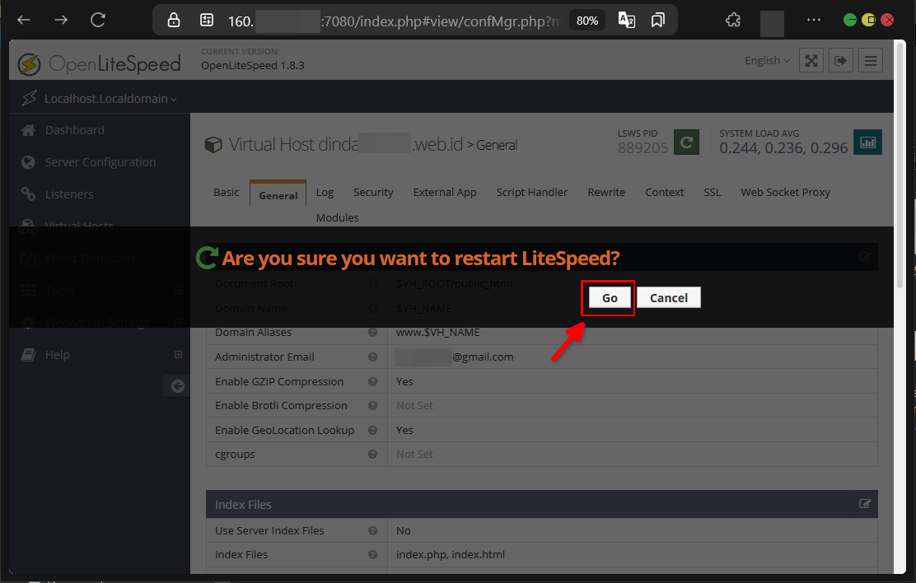Show help for Use Server Index Files
Viewport: 916px width, 583px height.
coord(372,530)
